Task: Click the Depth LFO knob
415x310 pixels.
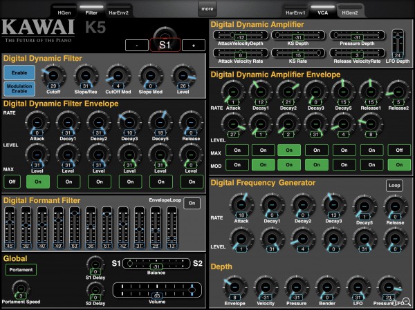Action: coord(358,287)
